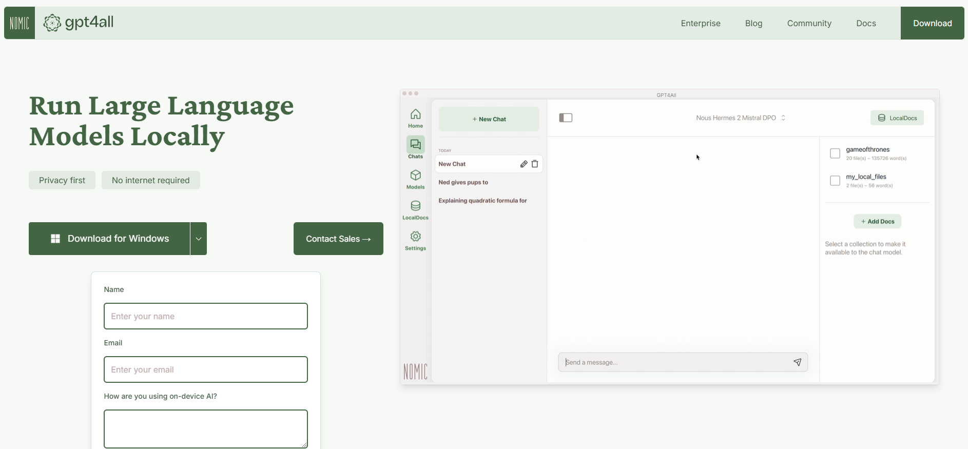Click the 'No internet required' tag
This screenshot has height=449, width=968.
[x=151, y=180]
